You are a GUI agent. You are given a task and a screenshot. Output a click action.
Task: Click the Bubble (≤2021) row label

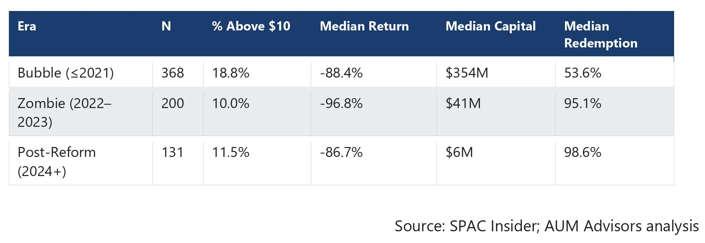click(x=66, y=73)
